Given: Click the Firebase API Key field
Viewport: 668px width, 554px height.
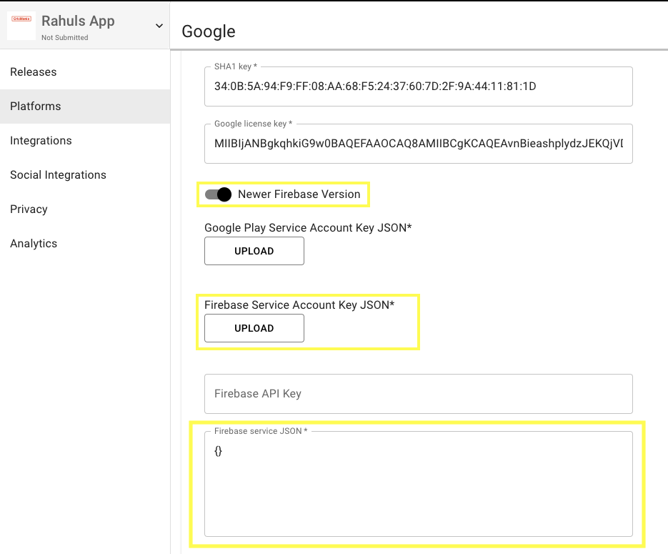Looking at the screenshot, I should 419,394.
